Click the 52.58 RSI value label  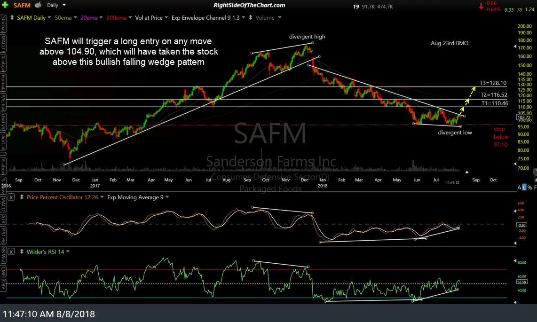click(x=521, y=282)
